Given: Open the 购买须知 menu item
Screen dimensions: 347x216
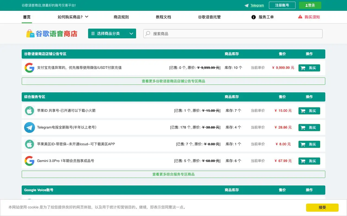Looking at the screenshot, I should [312, 17].
